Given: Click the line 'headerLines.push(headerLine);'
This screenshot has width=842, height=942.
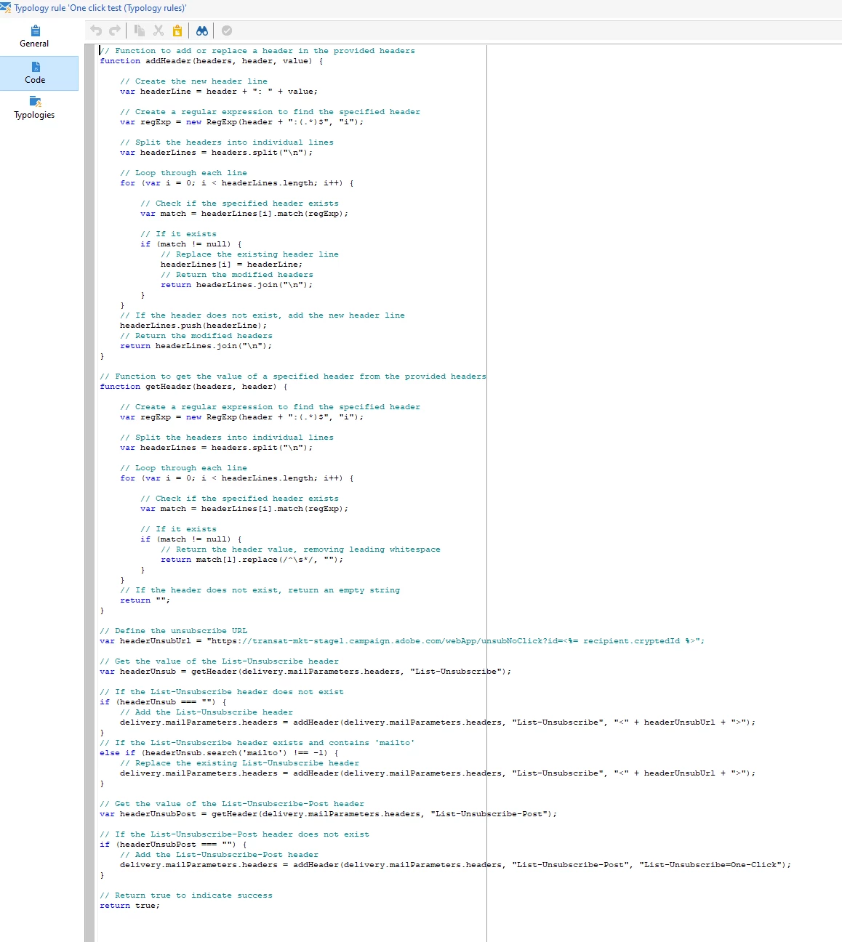Looking at the screenshot, I should click(x=193, y=326).
